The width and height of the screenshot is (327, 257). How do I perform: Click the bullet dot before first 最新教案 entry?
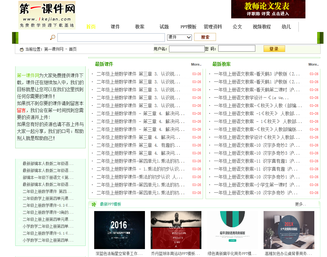(209, 73)
